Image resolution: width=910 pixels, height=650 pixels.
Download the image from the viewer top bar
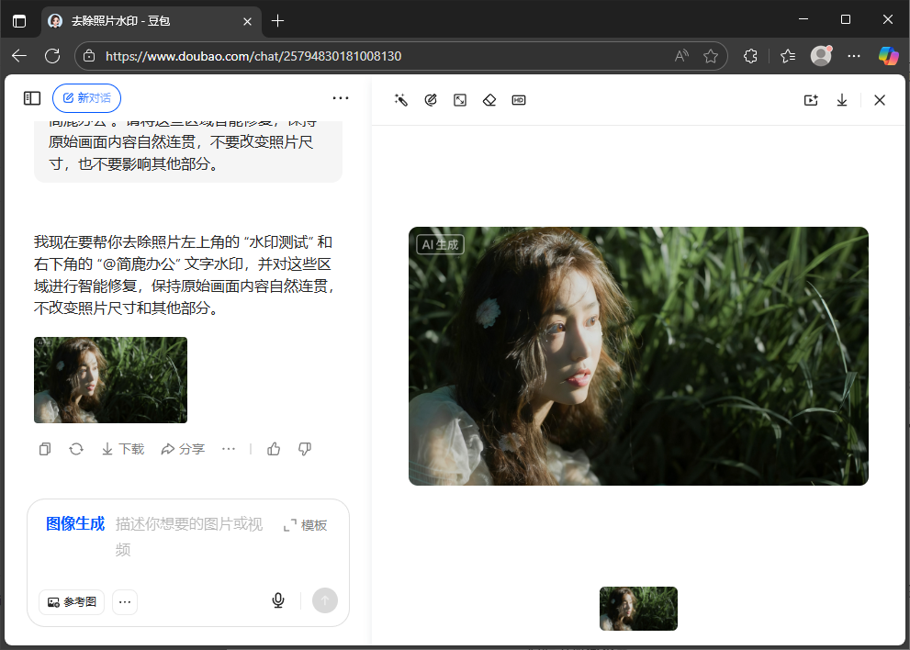point(842,100)
